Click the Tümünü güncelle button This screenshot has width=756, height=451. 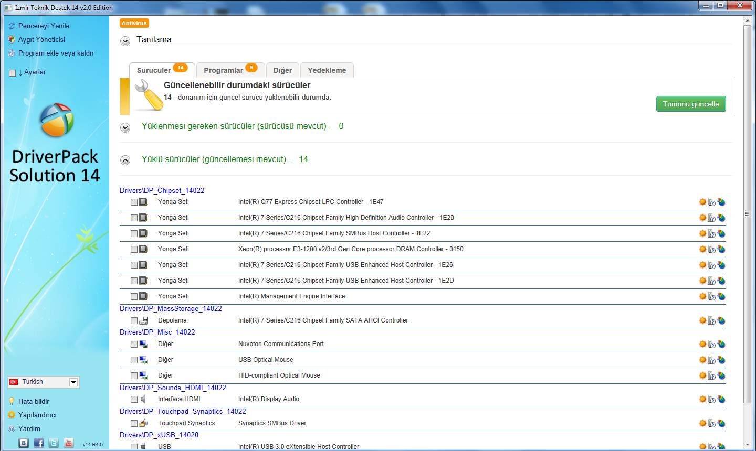691,104
